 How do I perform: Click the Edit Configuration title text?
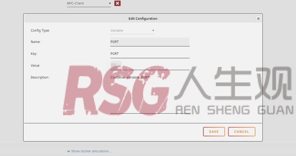click(x=143, y=18)
